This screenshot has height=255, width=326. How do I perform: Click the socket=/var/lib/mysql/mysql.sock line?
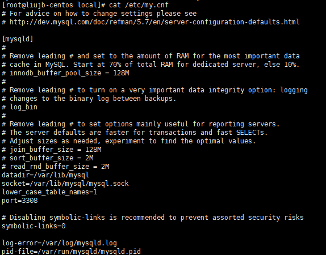coord(65,184)
